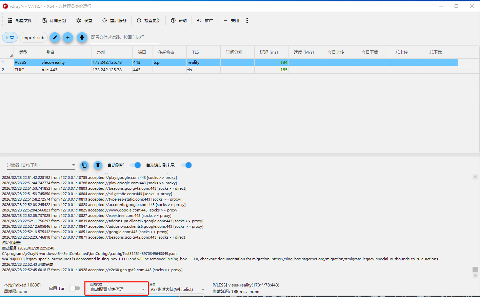The width and height of the screenshot is (480, 297).
Task: Toggle the 自动滚动到末尾 auto-scroll switch
Action: click(x=186, y=165)
